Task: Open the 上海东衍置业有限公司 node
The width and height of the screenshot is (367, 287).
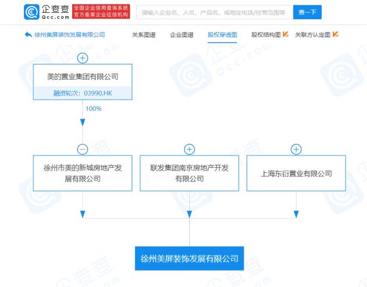Action: pos(296,173)
